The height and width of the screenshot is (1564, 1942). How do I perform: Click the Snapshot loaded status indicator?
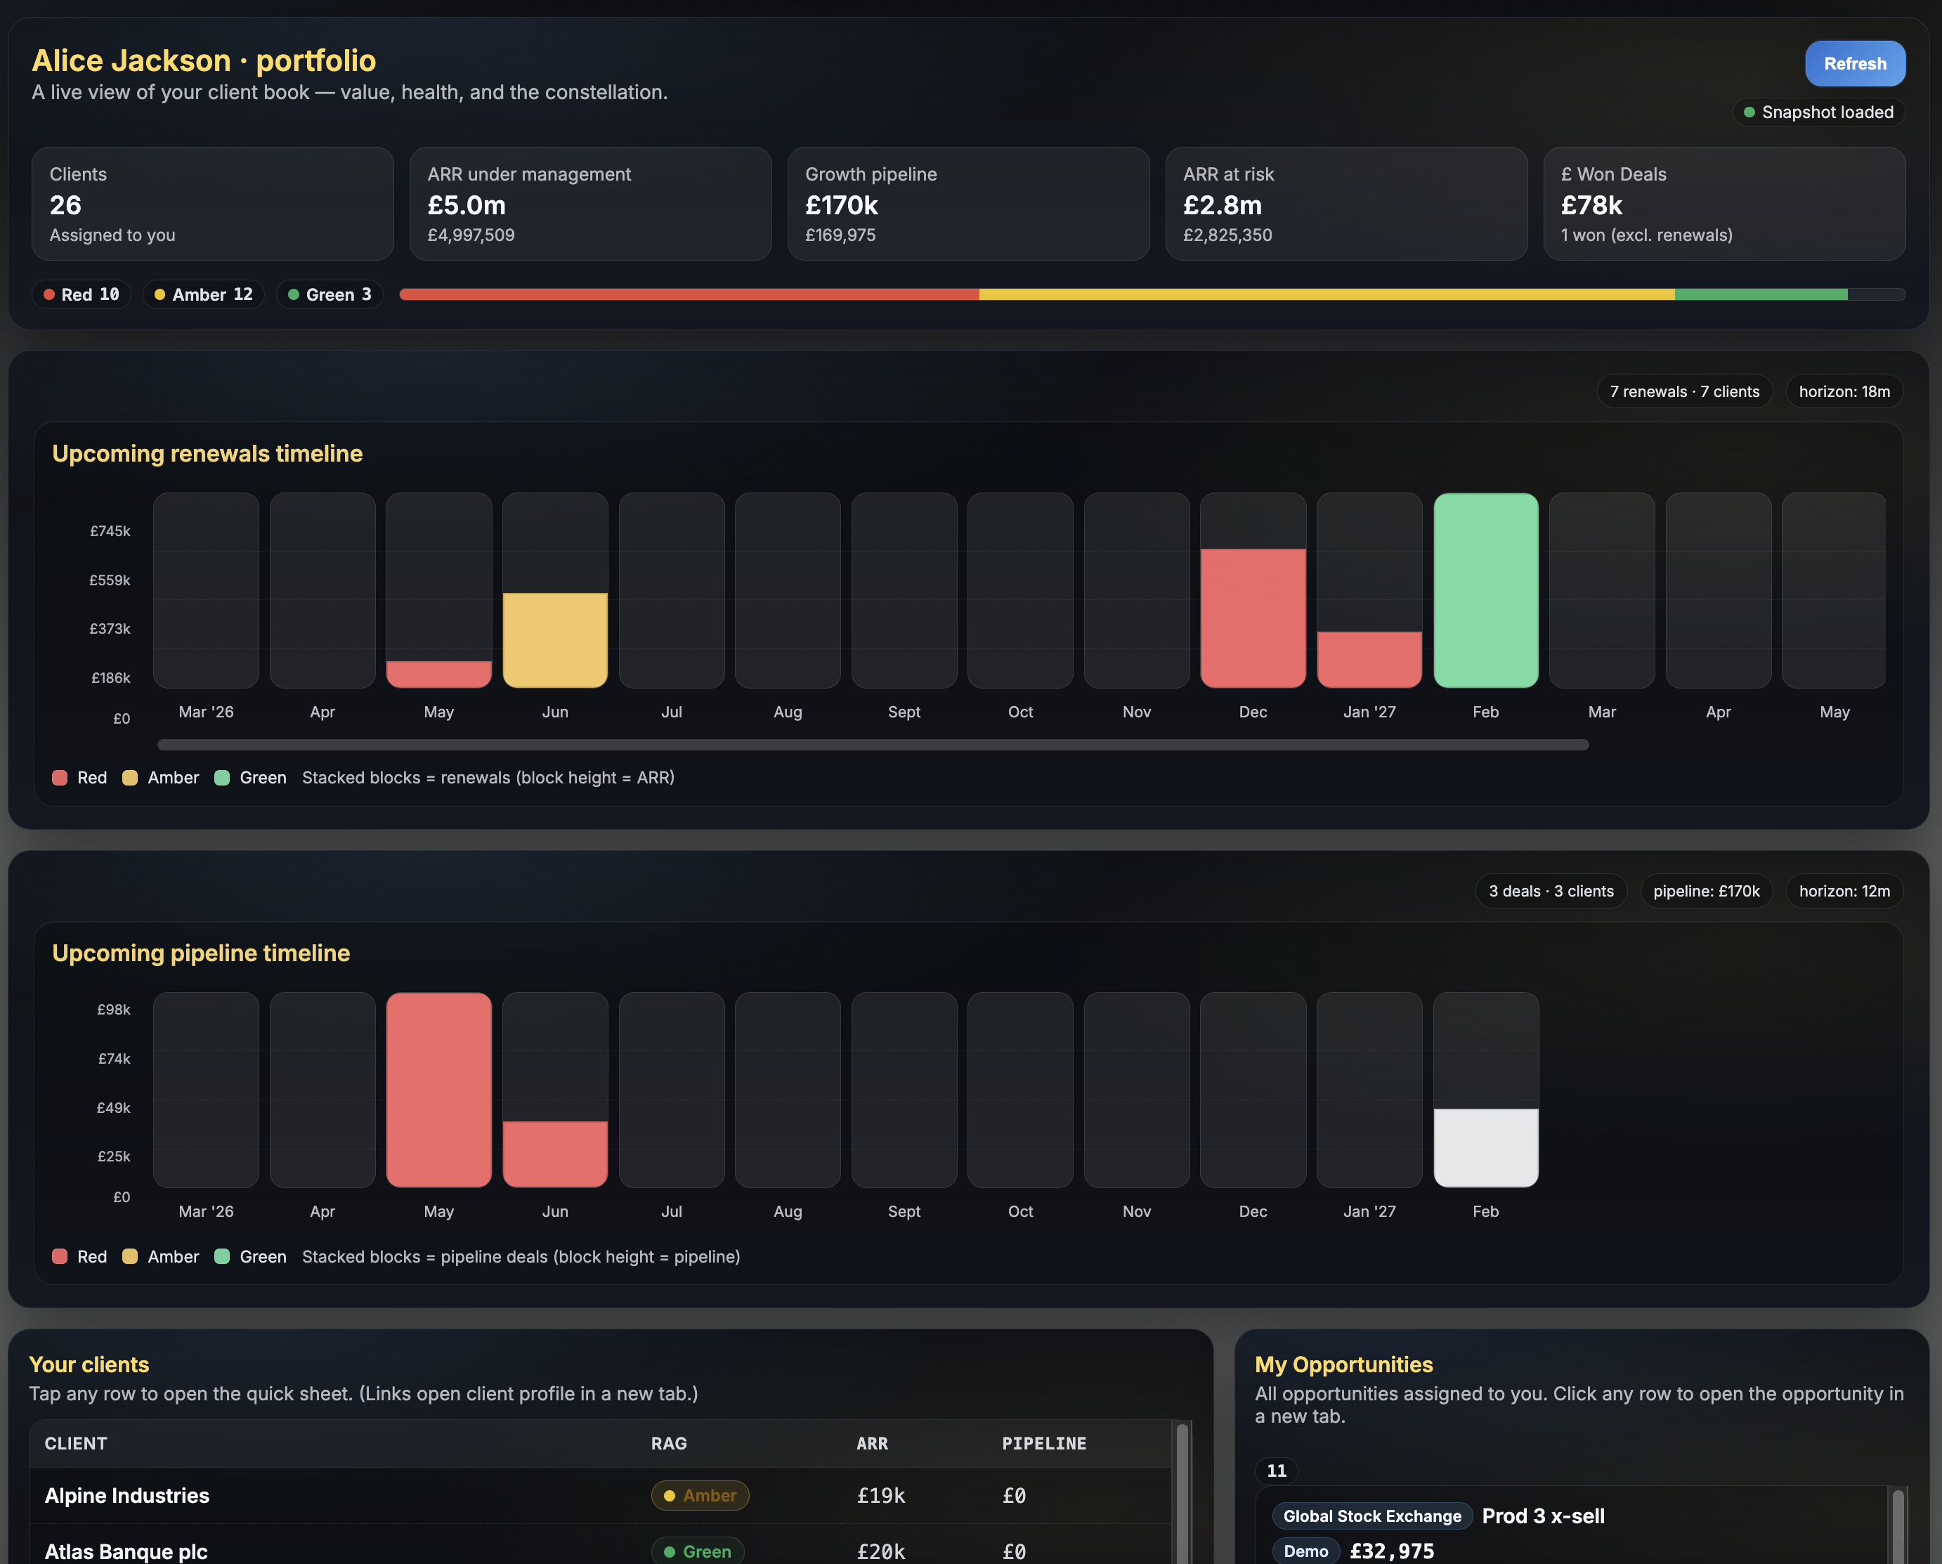[x=1818, y=112]
